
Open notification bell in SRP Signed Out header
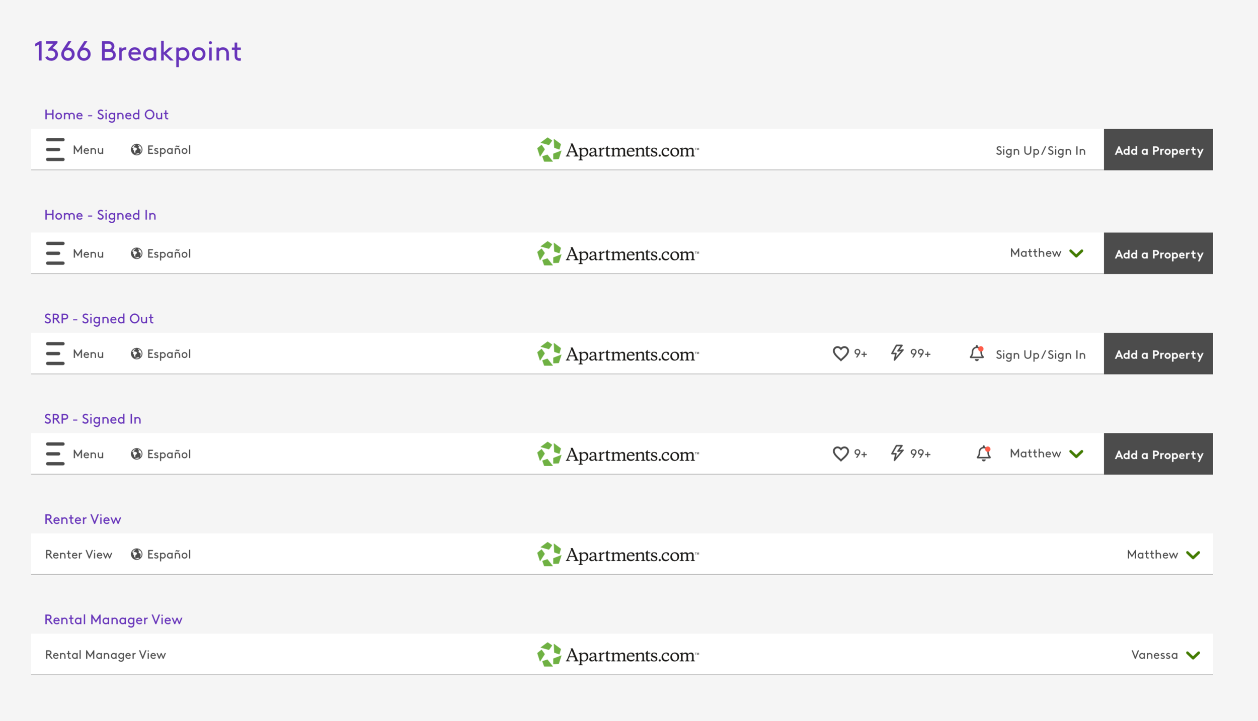[977, 353]
